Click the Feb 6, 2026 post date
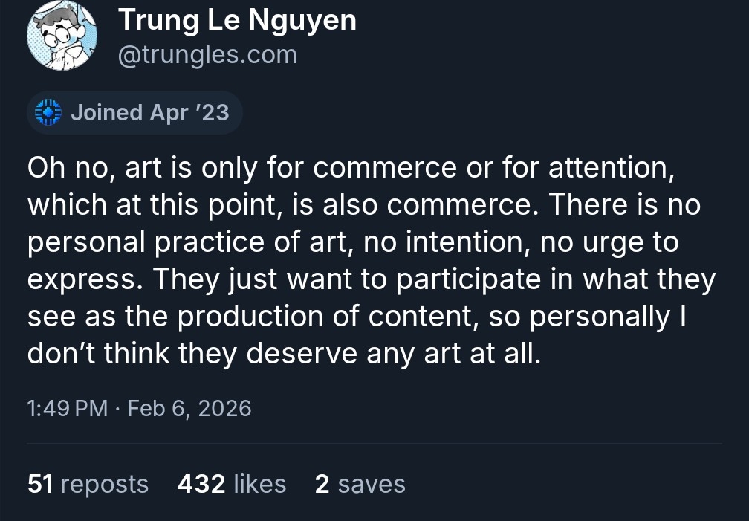The image size is (749, 521). (x=189, y=408)
